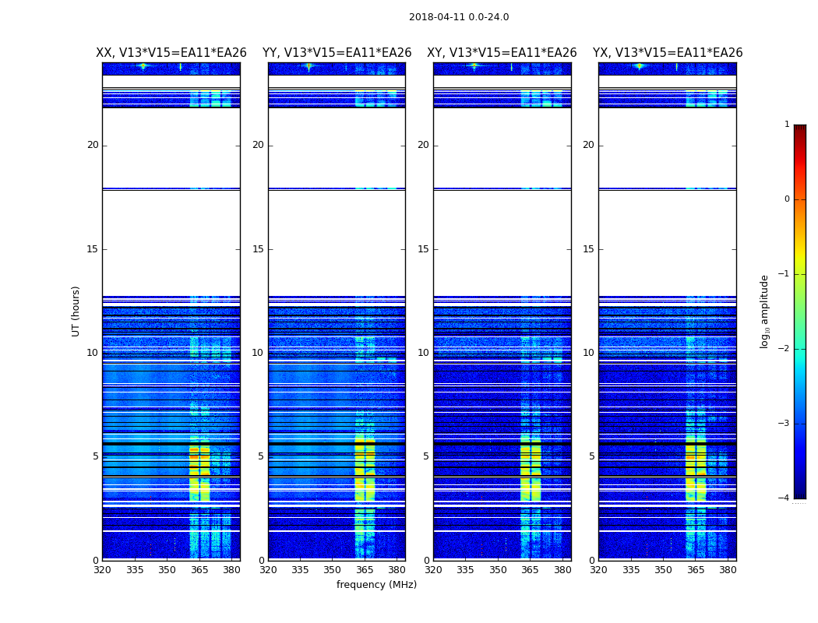Click the 15 hour tick on XX panel
This screenshot has width=818, height=623.
(93, 249)
